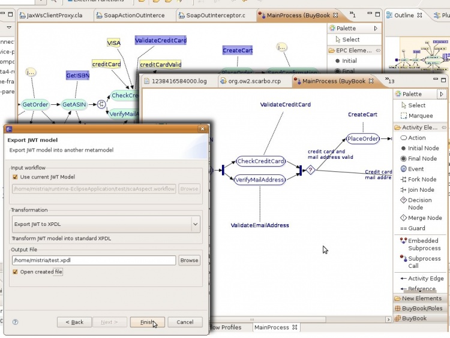Click the help icon in export dialog
450x338 pixels.
tap(15, 322)
